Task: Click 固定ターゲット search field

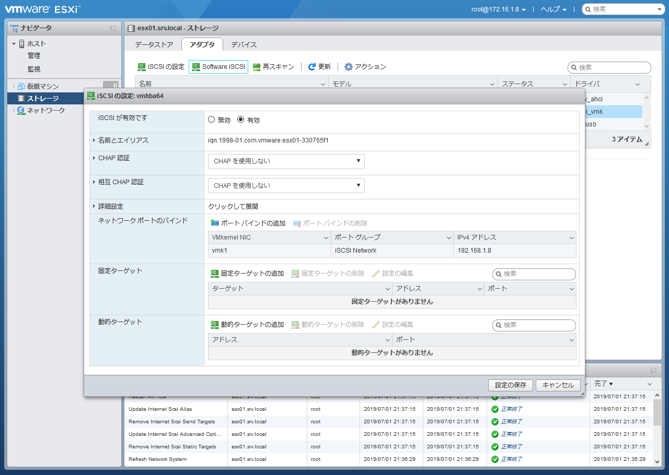Action: (x=534, y=274)
